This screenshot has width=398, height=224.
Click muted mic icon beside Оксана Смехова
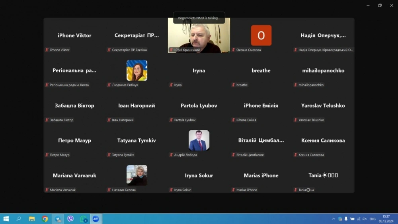[233, 50]
